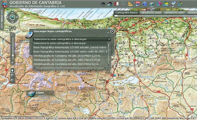This screenshot has height=120, width=197.
Task: Click the blue information icon
Action: pyautogui.click(x=145, y=4)
